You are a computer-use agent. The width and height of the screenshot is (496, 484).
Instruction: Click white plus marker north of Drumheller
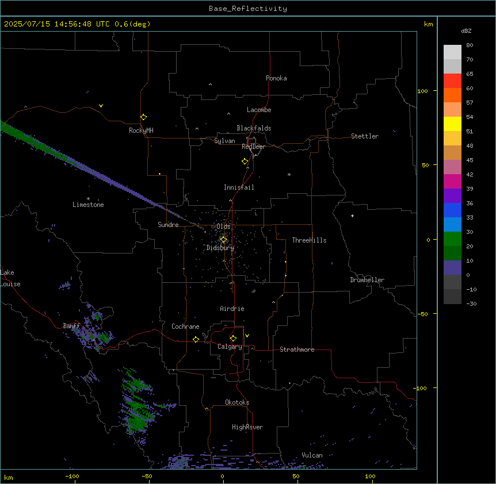coord(352,216)
